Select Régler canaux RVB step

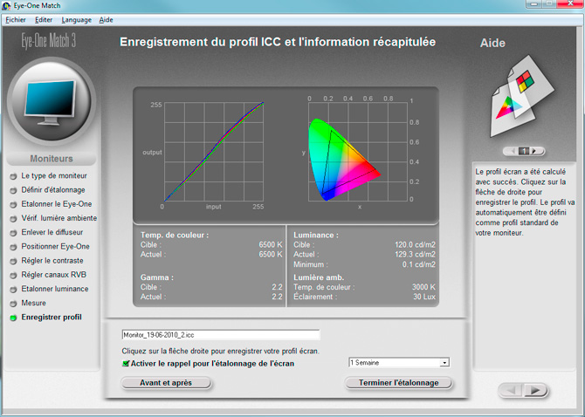point(54,275)
